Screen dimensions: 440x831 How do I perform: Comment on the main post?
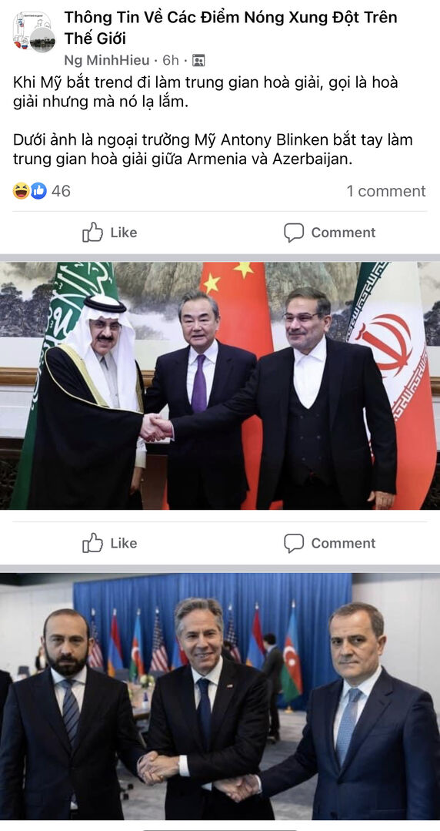[x=329, y=232]
